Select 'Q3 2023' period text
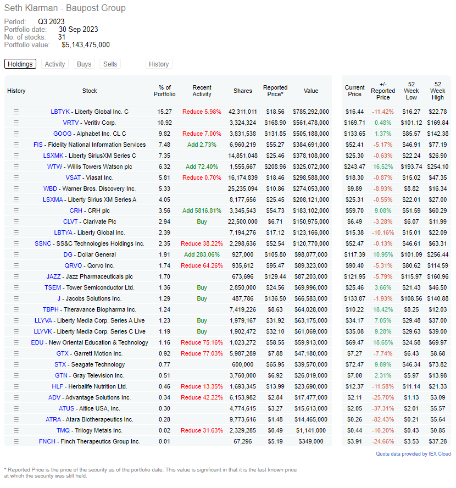456x488 pixels. pos(51,21)
